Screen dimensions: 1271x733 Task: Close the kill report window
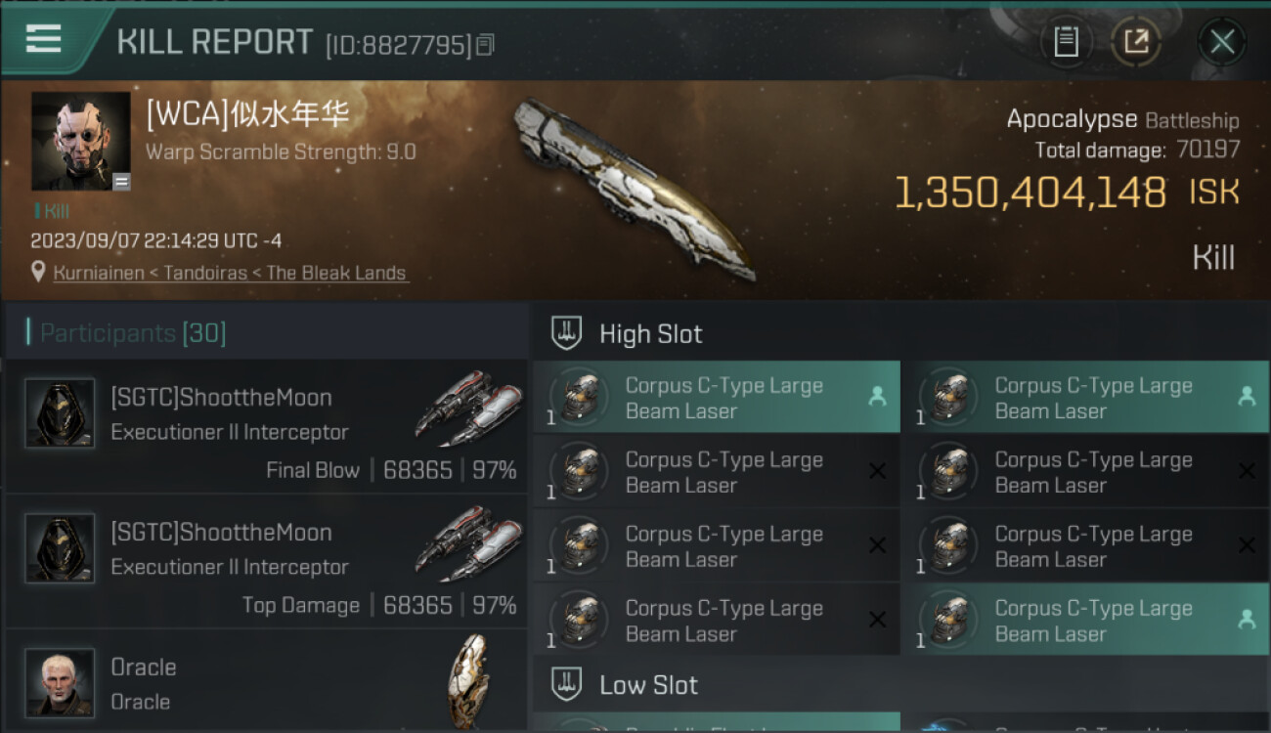click(x=1222, y=41)
